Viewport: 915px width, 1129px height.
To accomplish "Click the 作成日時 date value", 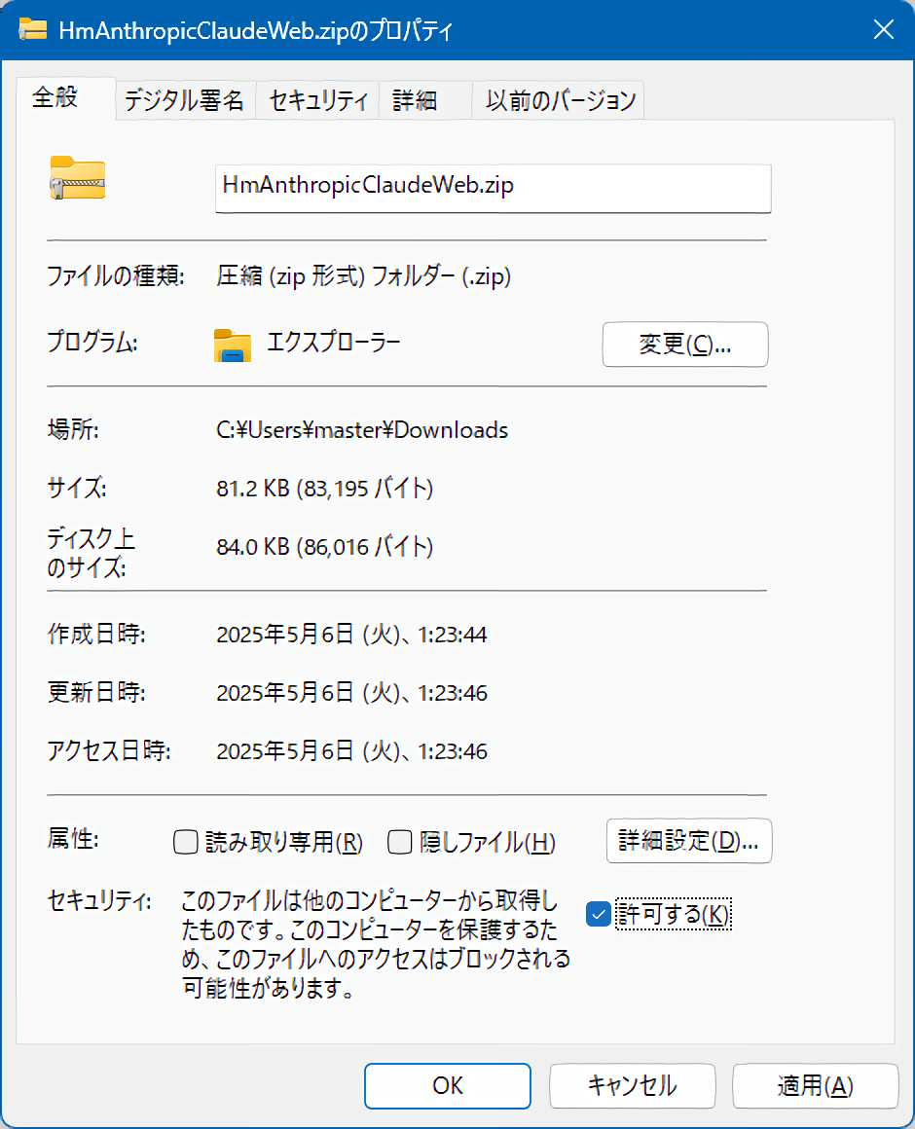I will coord(351,636).
